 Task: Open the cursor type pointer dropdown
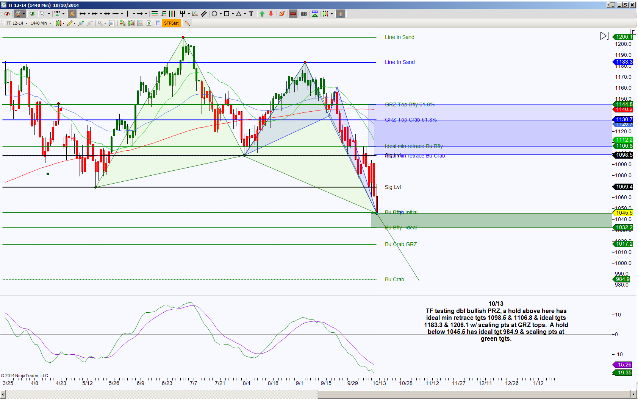point(105,23)
